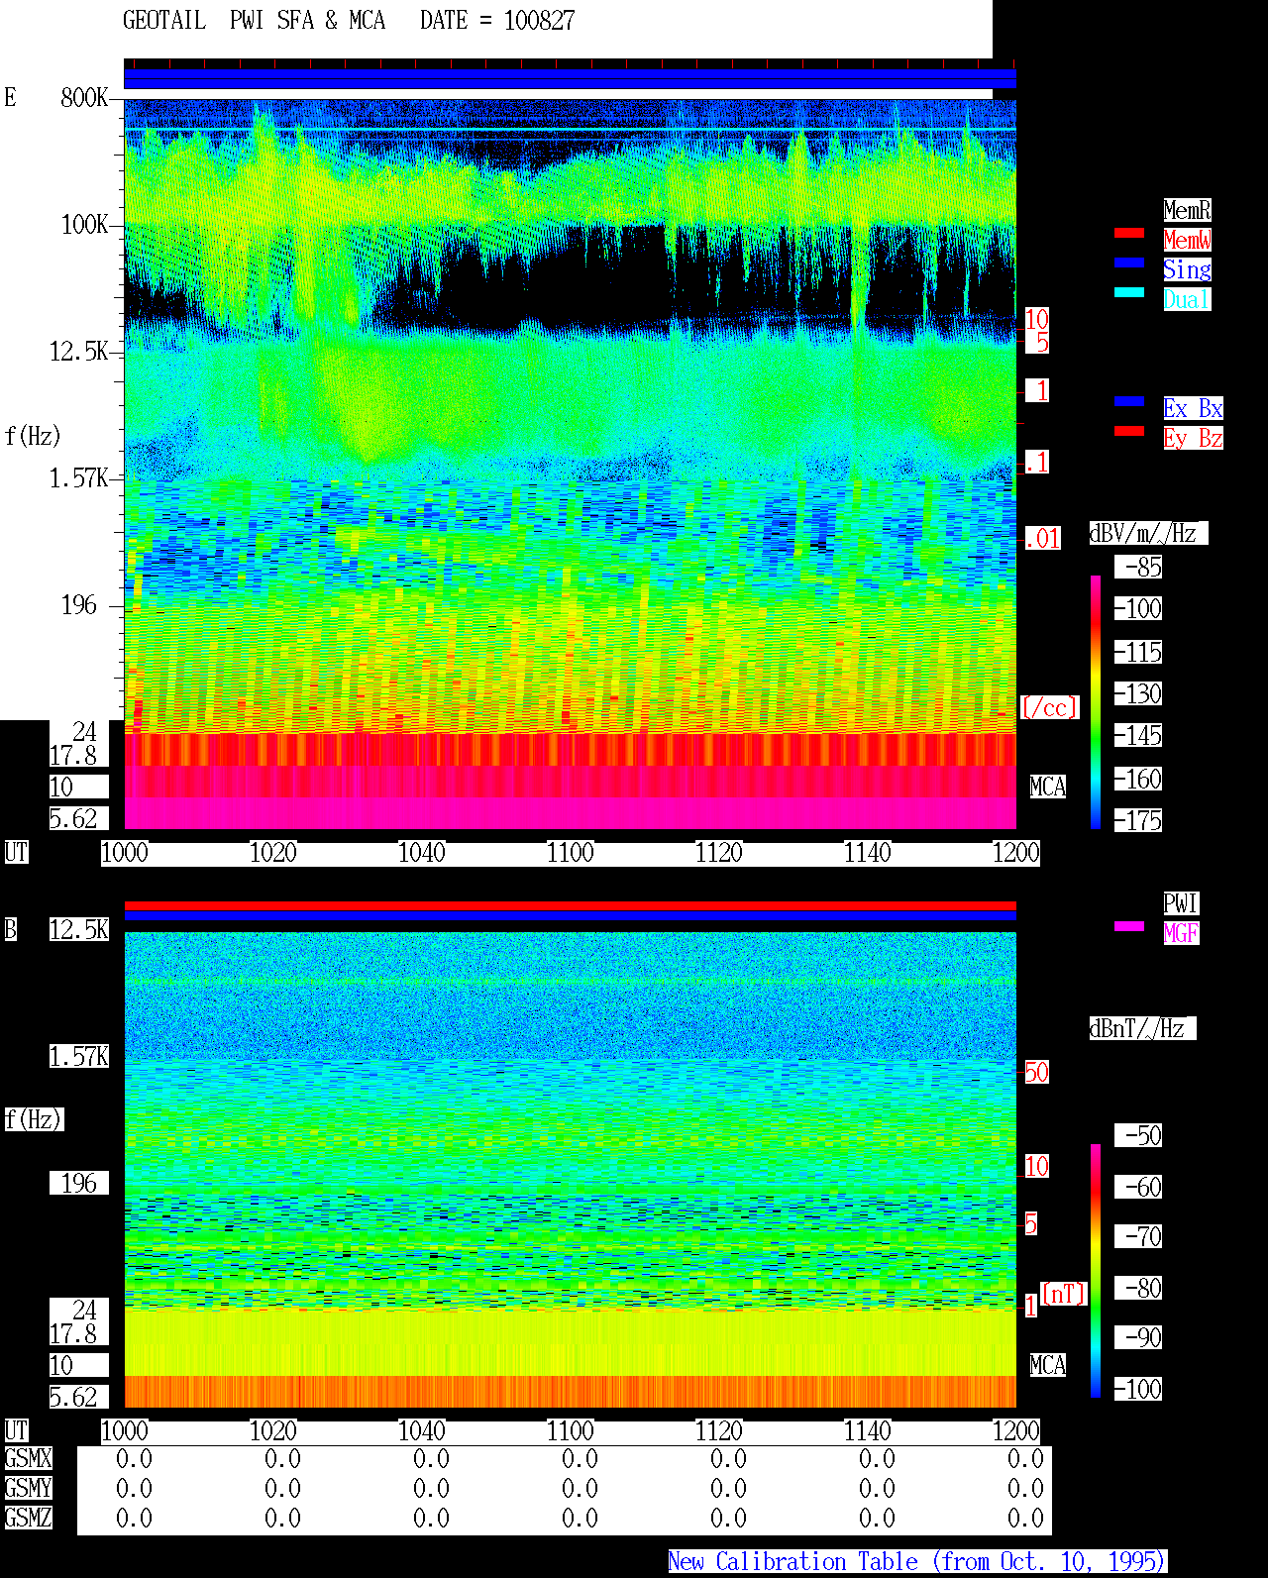Screen dimensions: 1268x1578
Task: Click the red swatch beside Ey Bz
Action: [x=1129, y=431]
